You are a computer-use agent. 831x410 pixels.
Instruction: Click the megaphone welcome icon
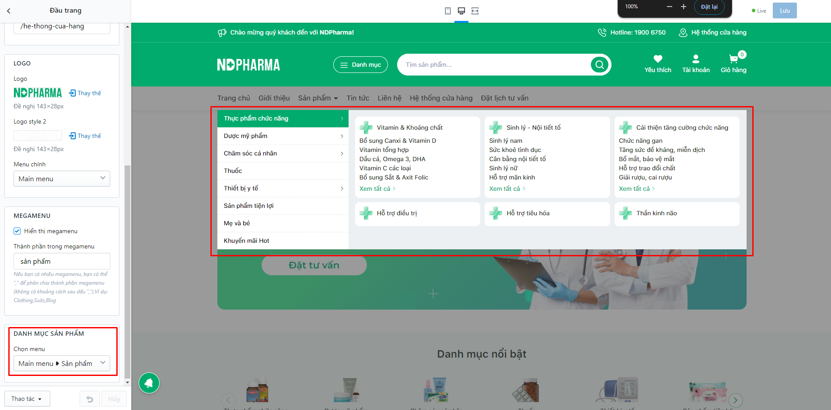tap(222, 33)
